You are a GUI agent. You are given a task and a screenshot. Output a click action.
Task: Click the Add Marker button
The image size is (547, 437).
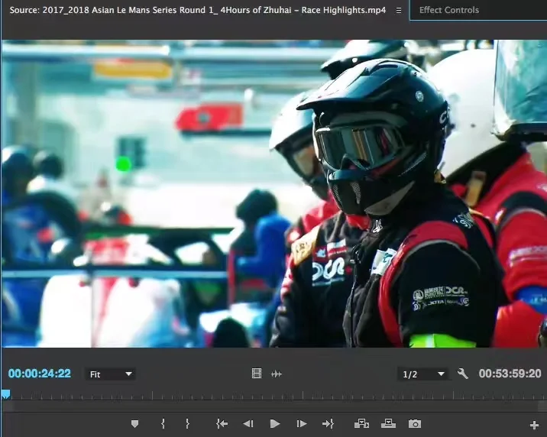point(134,424)
